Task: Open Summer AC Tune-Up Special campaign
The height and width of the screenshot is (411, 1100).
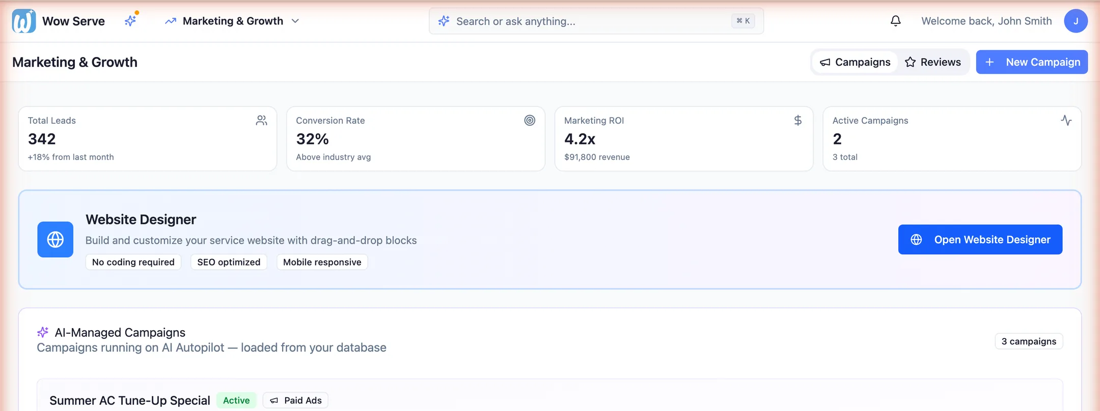Action: (x=130, y=400)
